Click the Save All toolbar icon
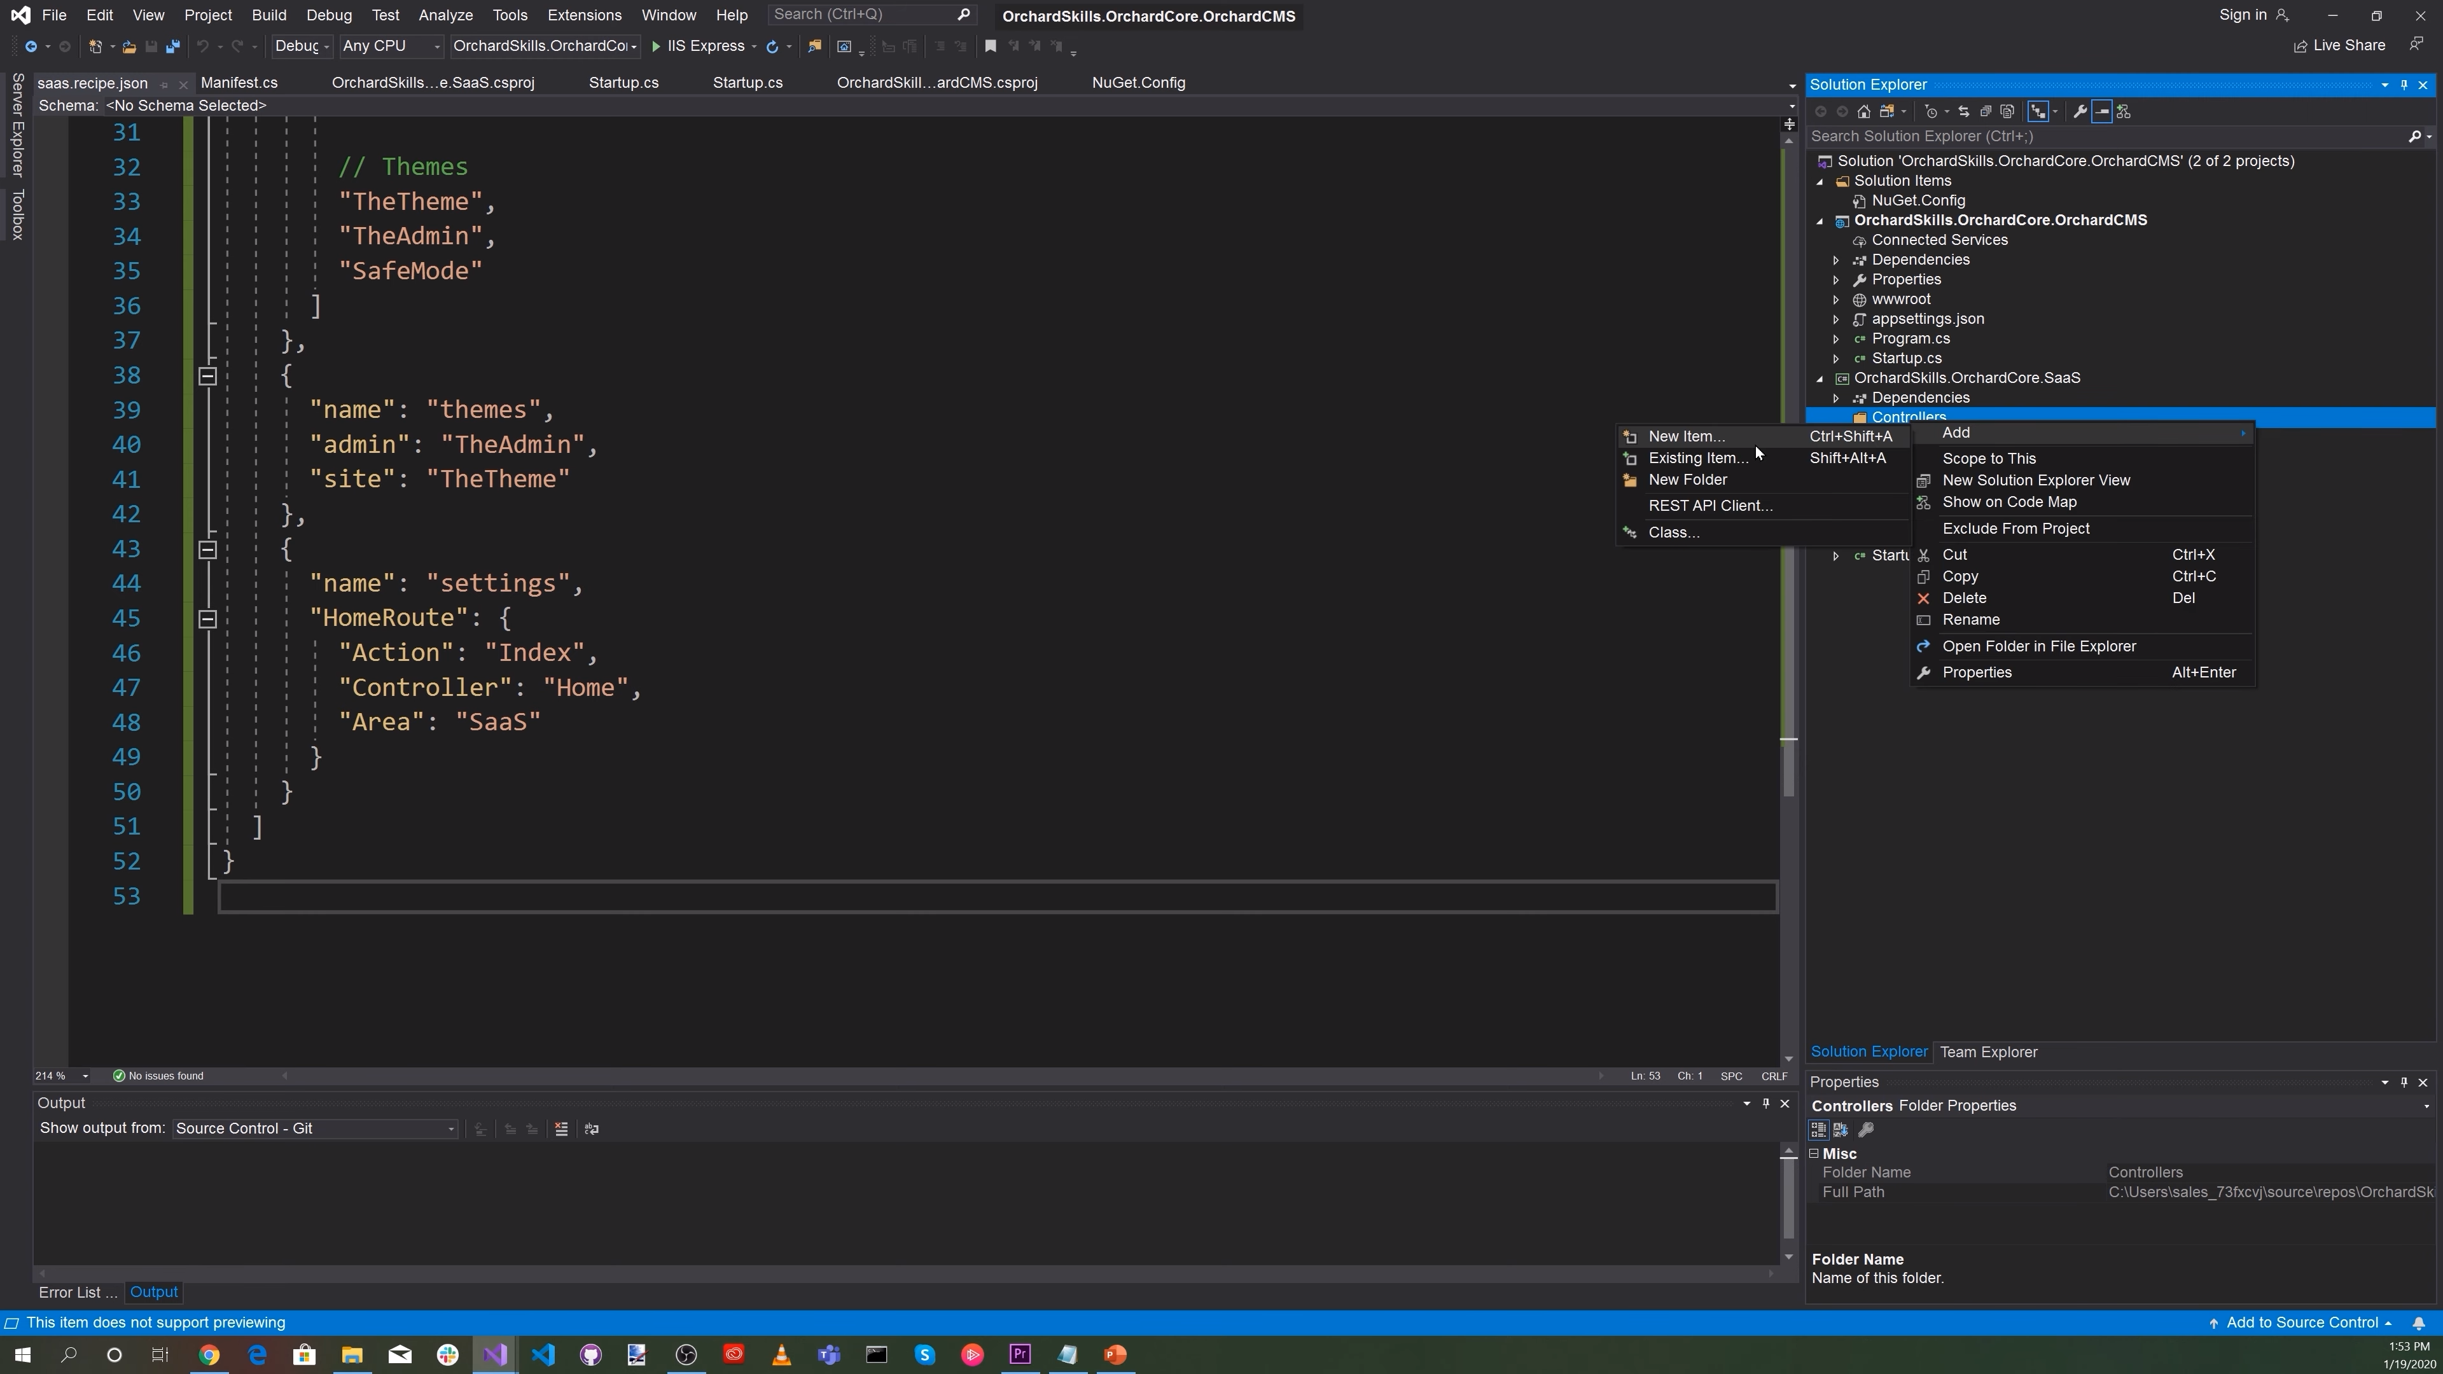 [x=172, y=46]
